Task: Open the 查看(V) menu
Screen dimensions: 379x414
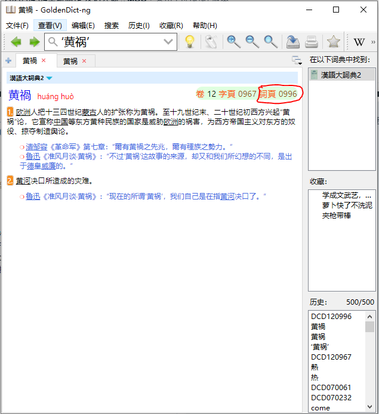Action: (x=50, y=26)
